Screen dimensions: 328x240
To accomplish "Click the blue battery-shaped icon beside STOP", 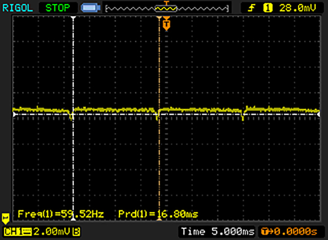I will pos(91,8).
